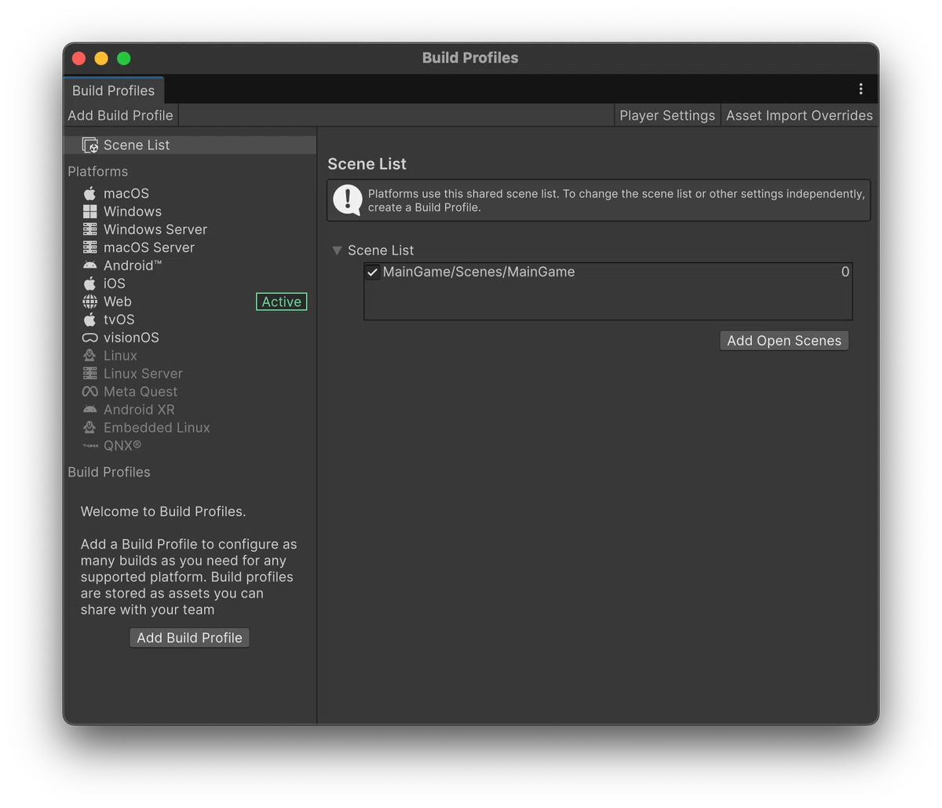Screen dimensions: 942x808
Task: Uncheck the MainGame scene checkbox
Action: coord(373,272)
